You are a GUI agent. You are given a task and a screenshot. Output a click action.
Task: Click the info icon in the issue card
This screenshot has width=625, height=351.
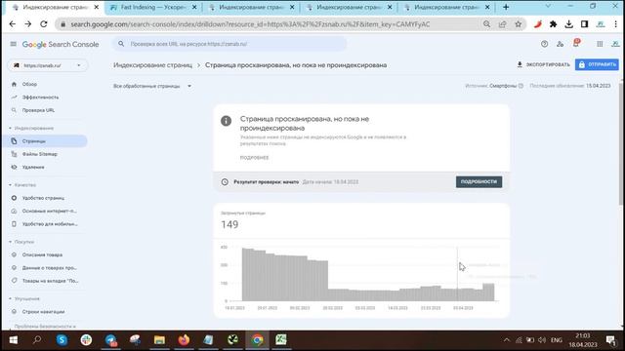tap(226, 121)
